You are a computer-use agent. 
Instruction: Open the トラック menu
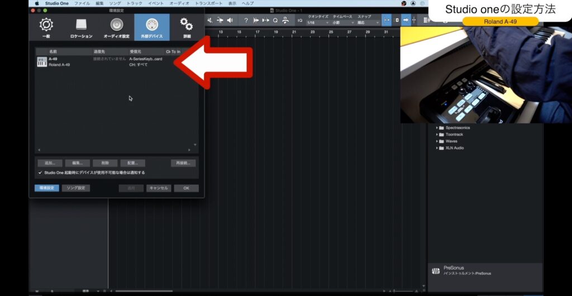134,3
